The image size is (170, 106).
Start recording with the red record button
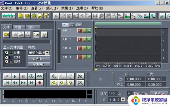[x=40, y=83]
